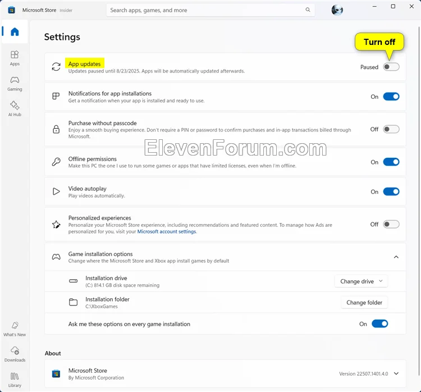The width and height of the screenshot is (421, 392).
Task: Click the padlock icon for Purchase without passcode
Action: click(56, 129)
